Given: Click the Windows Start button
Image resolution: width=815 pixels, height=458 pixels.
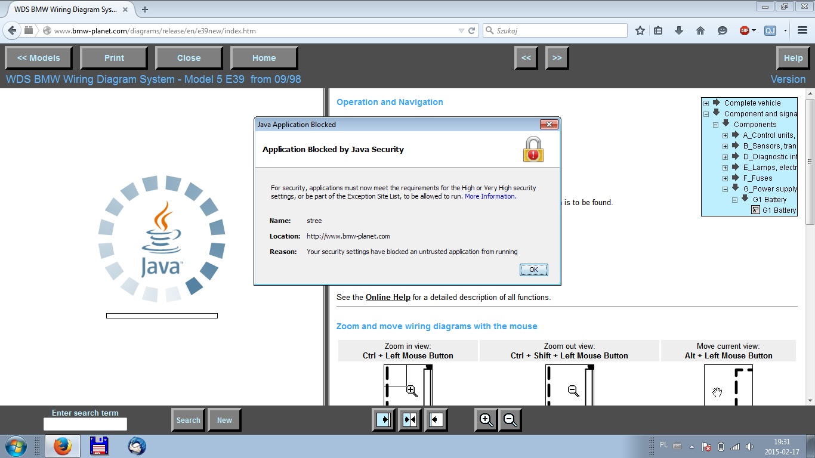Looking at the screenshot, I should (15, 446).
